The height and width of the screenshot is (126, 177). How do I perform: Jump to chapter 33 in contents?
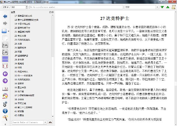[22, 79]
